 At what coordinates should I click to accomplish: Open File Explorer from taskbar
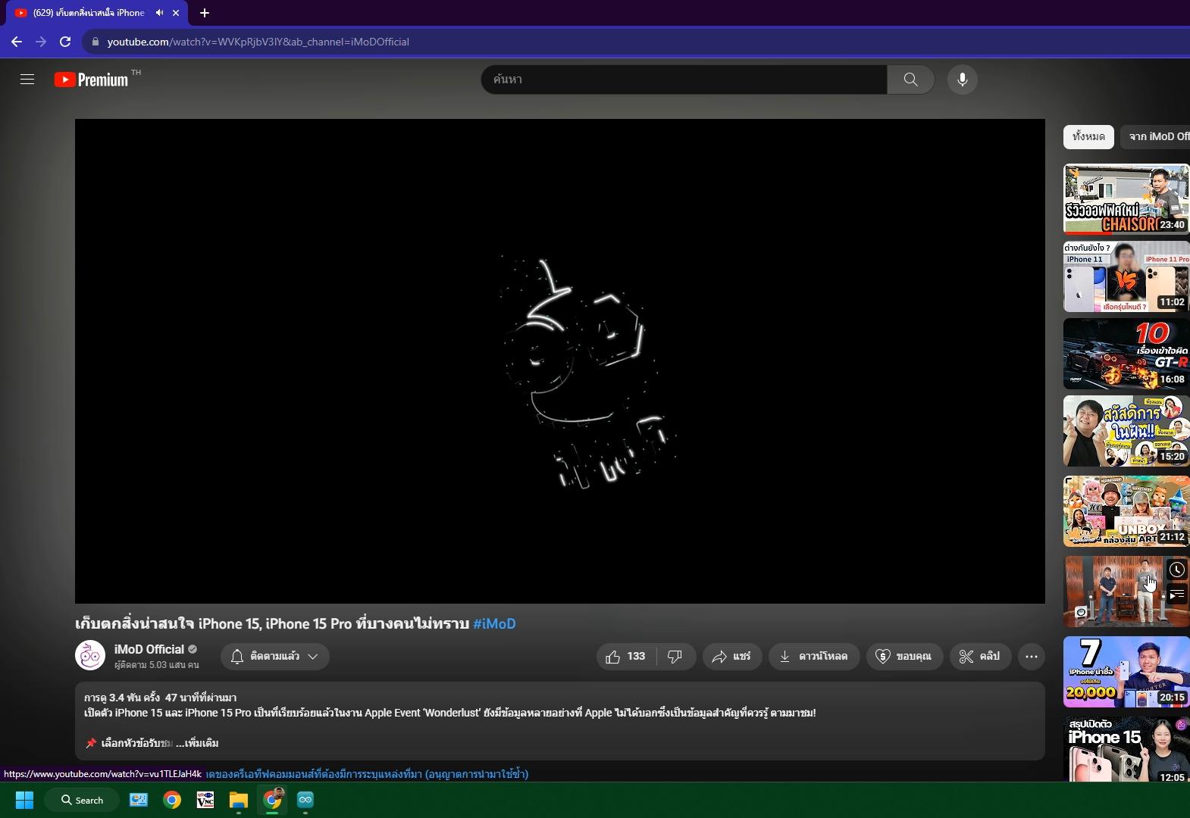(x=239, y=800)
